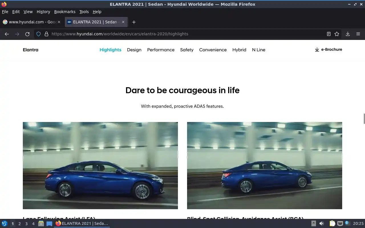Screen dimensions: 365x228
Task: Open the Performance section link
Action: 161,50
